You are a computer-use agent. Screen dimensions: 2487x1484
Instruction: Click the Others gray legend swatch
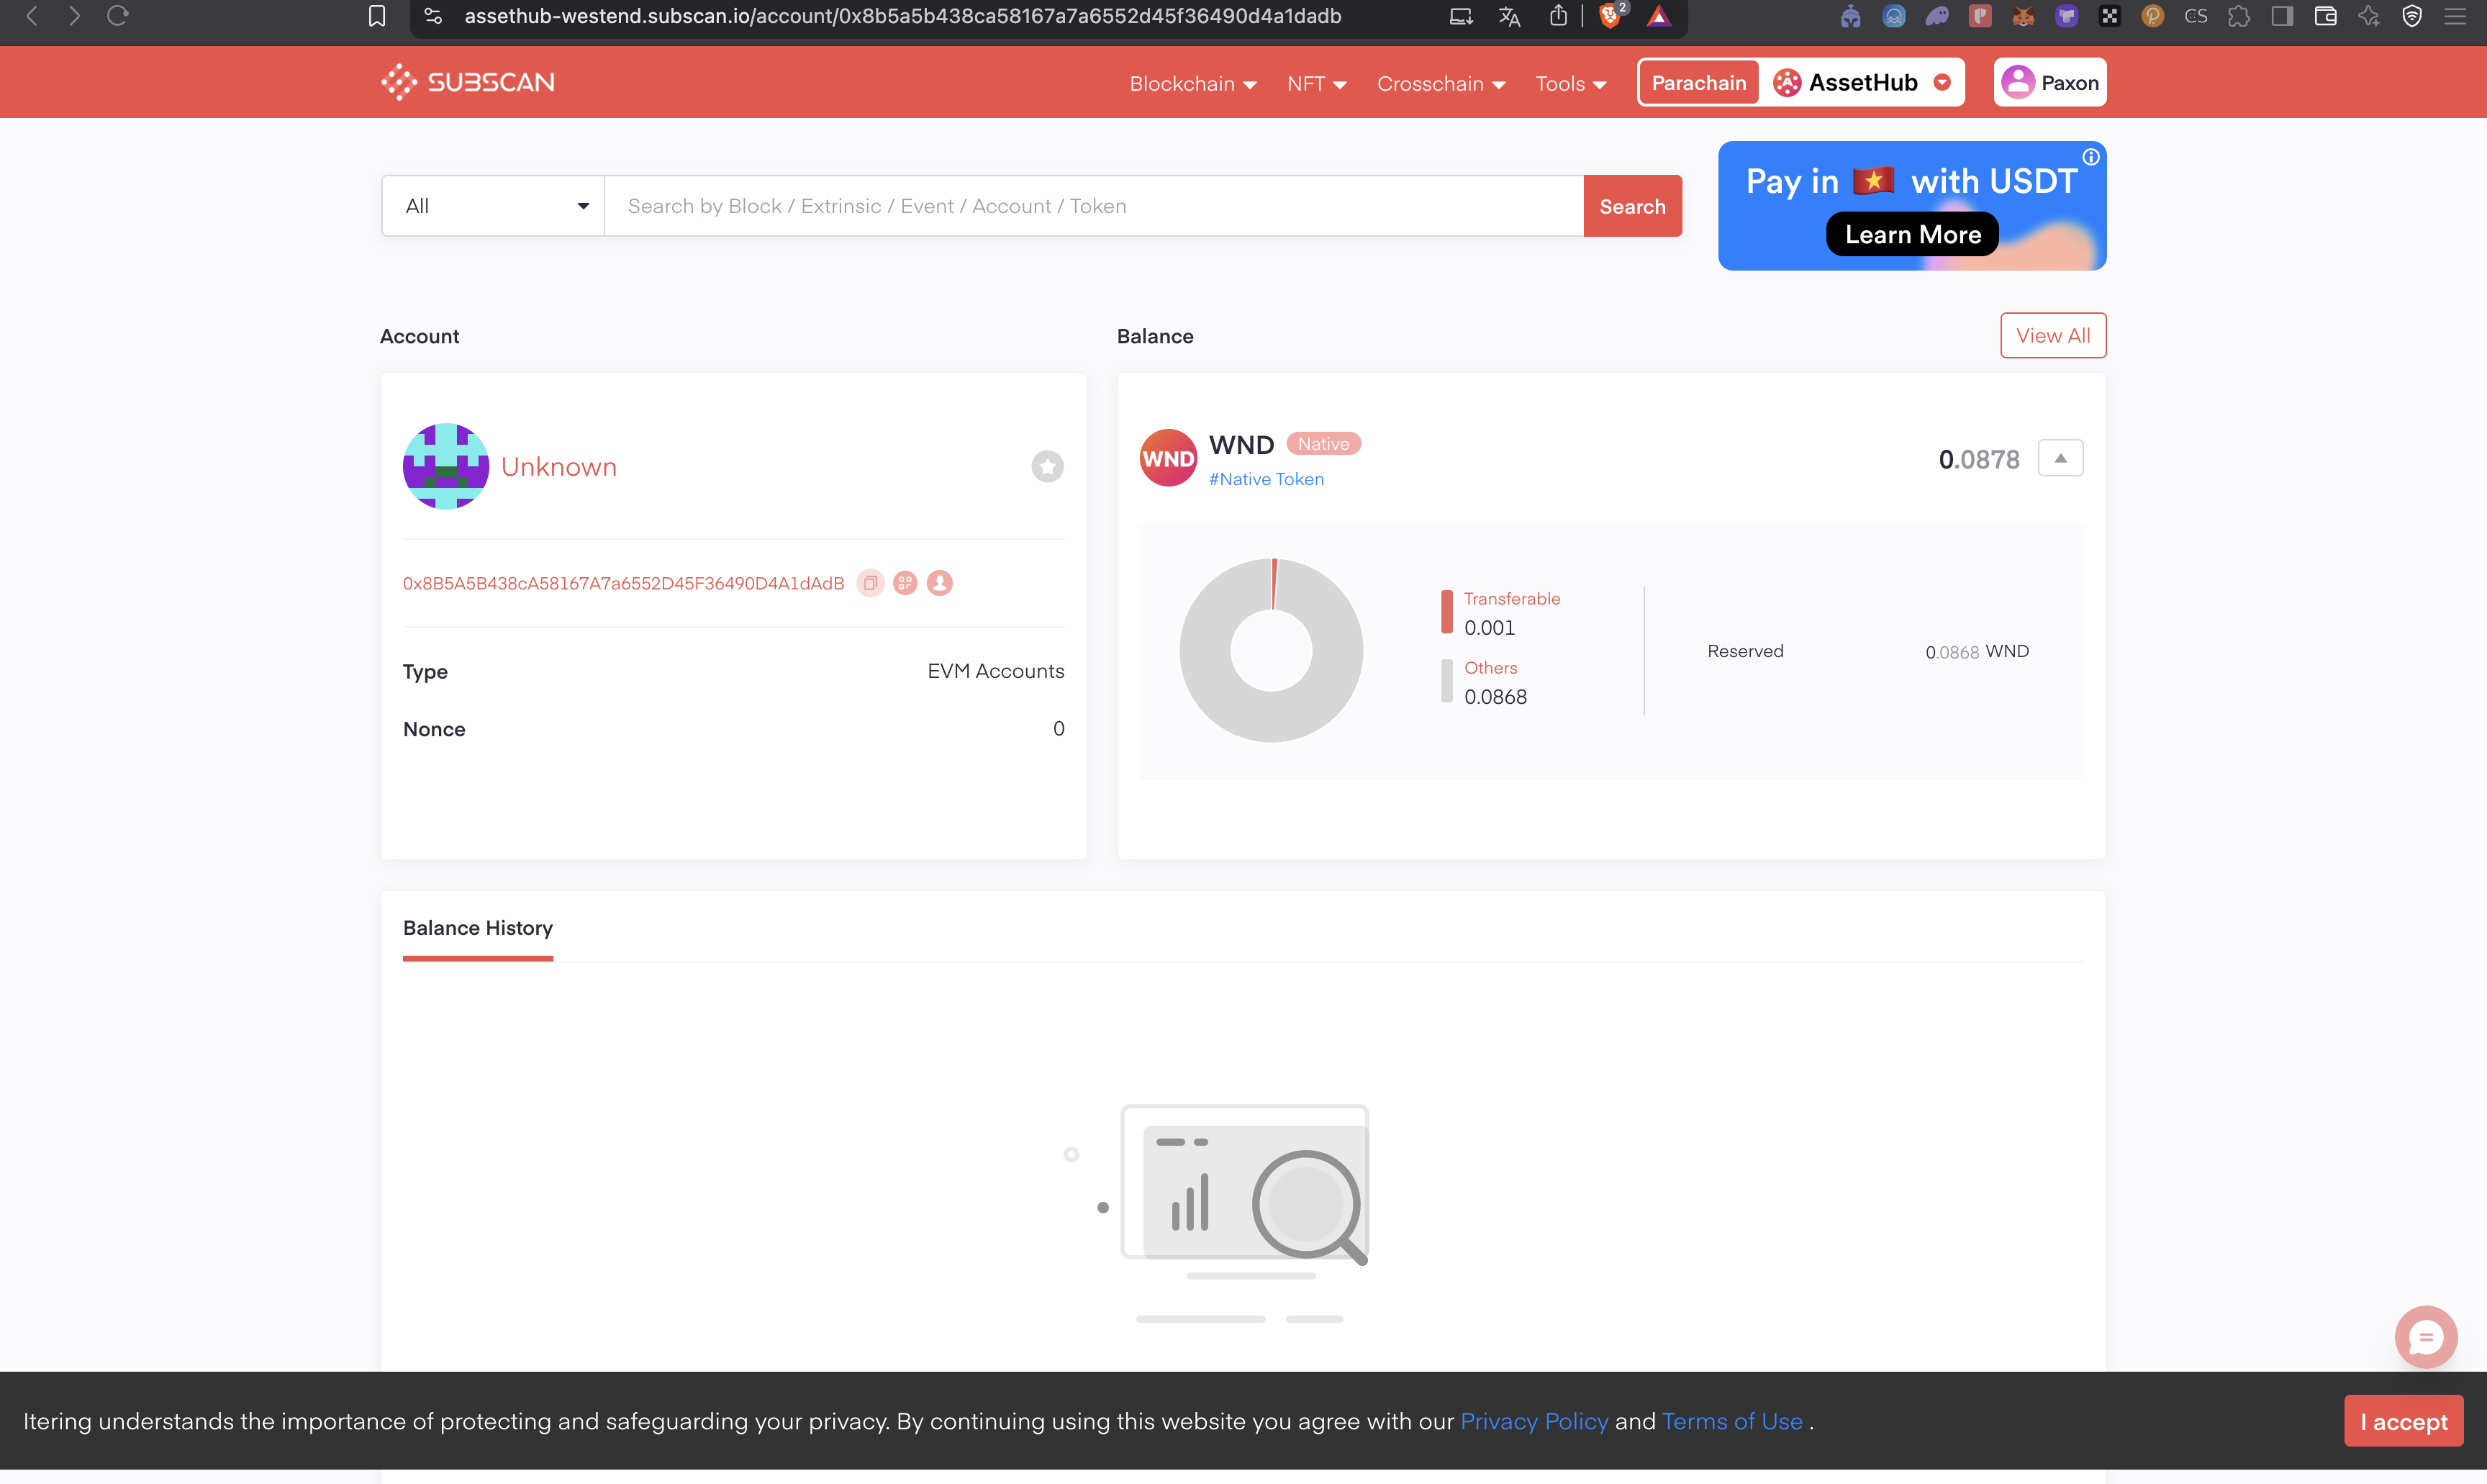[1446, 681]
